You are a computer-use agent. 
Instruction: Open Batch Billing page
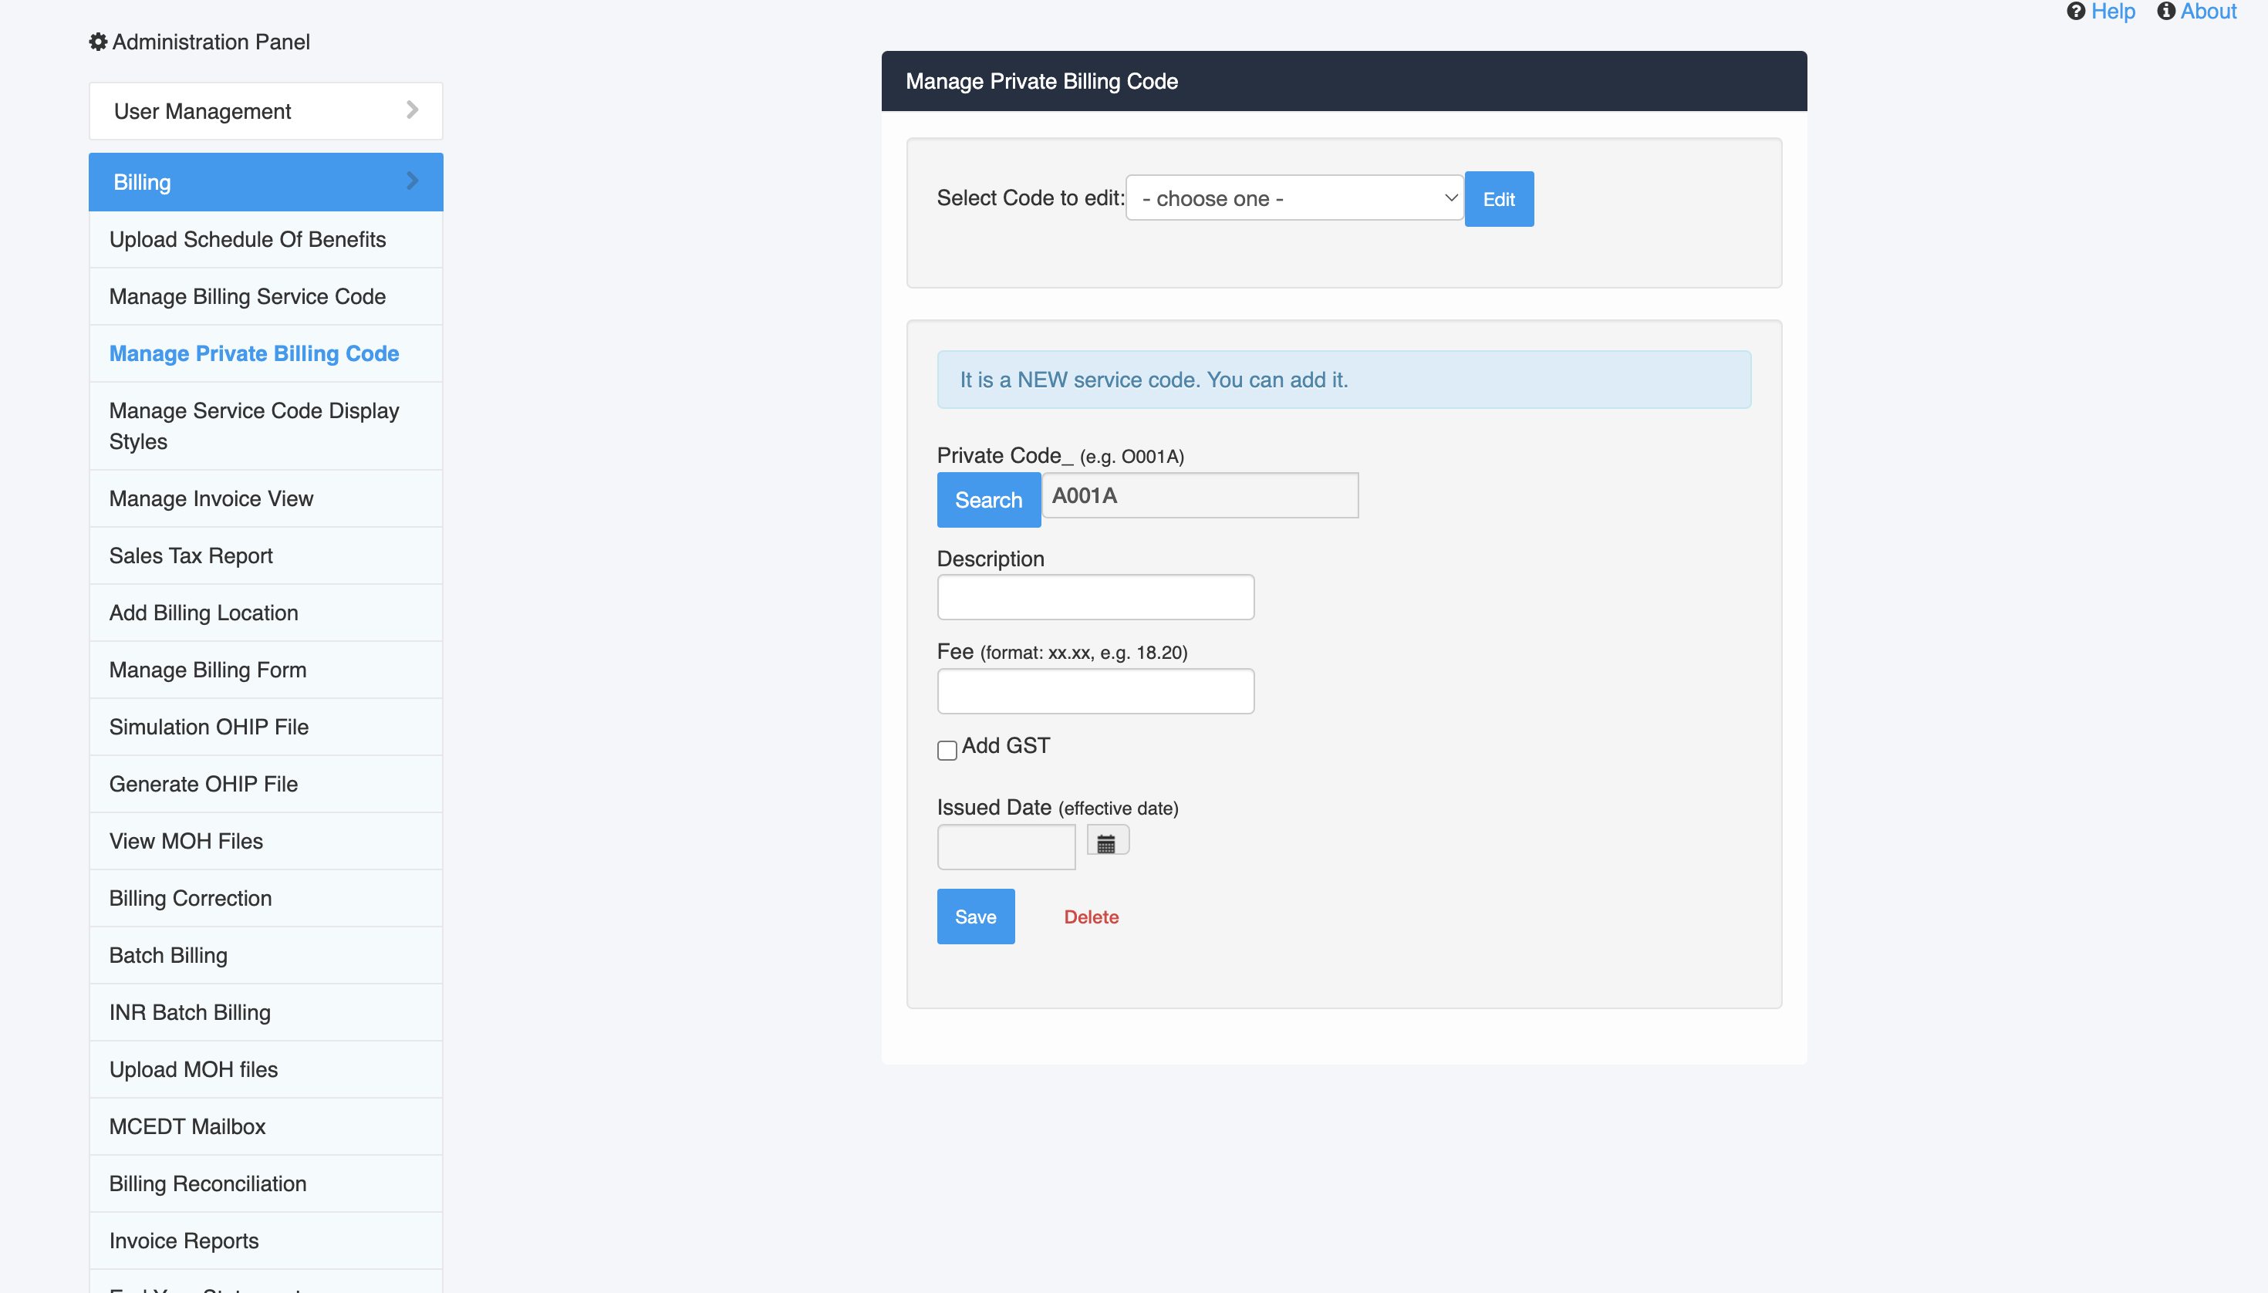click(x=265, y=956)
